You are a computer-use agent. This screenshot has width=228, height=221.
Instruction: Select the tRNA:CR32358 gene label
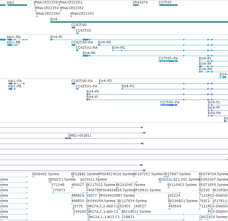pyautogui.click(x=46, y=2)
